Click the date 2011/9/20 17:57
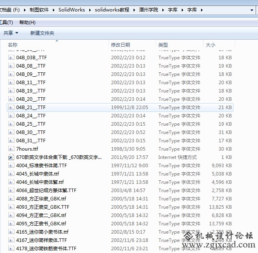 [130, 157]
